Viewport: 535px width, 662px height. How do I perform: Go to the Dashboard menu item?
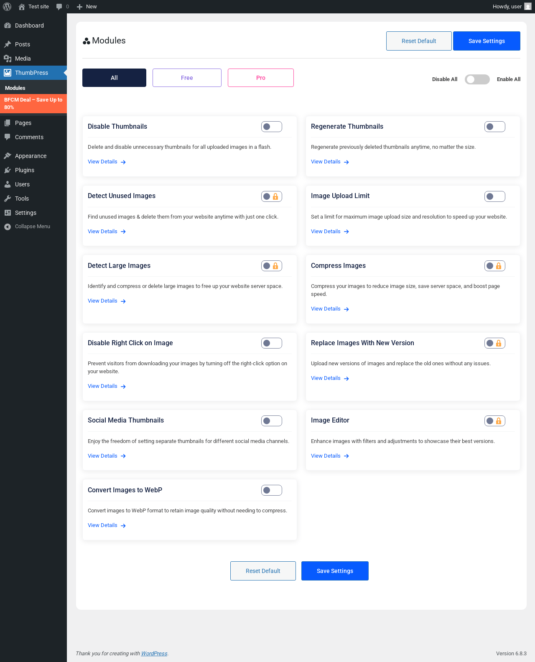click(33, 25)
